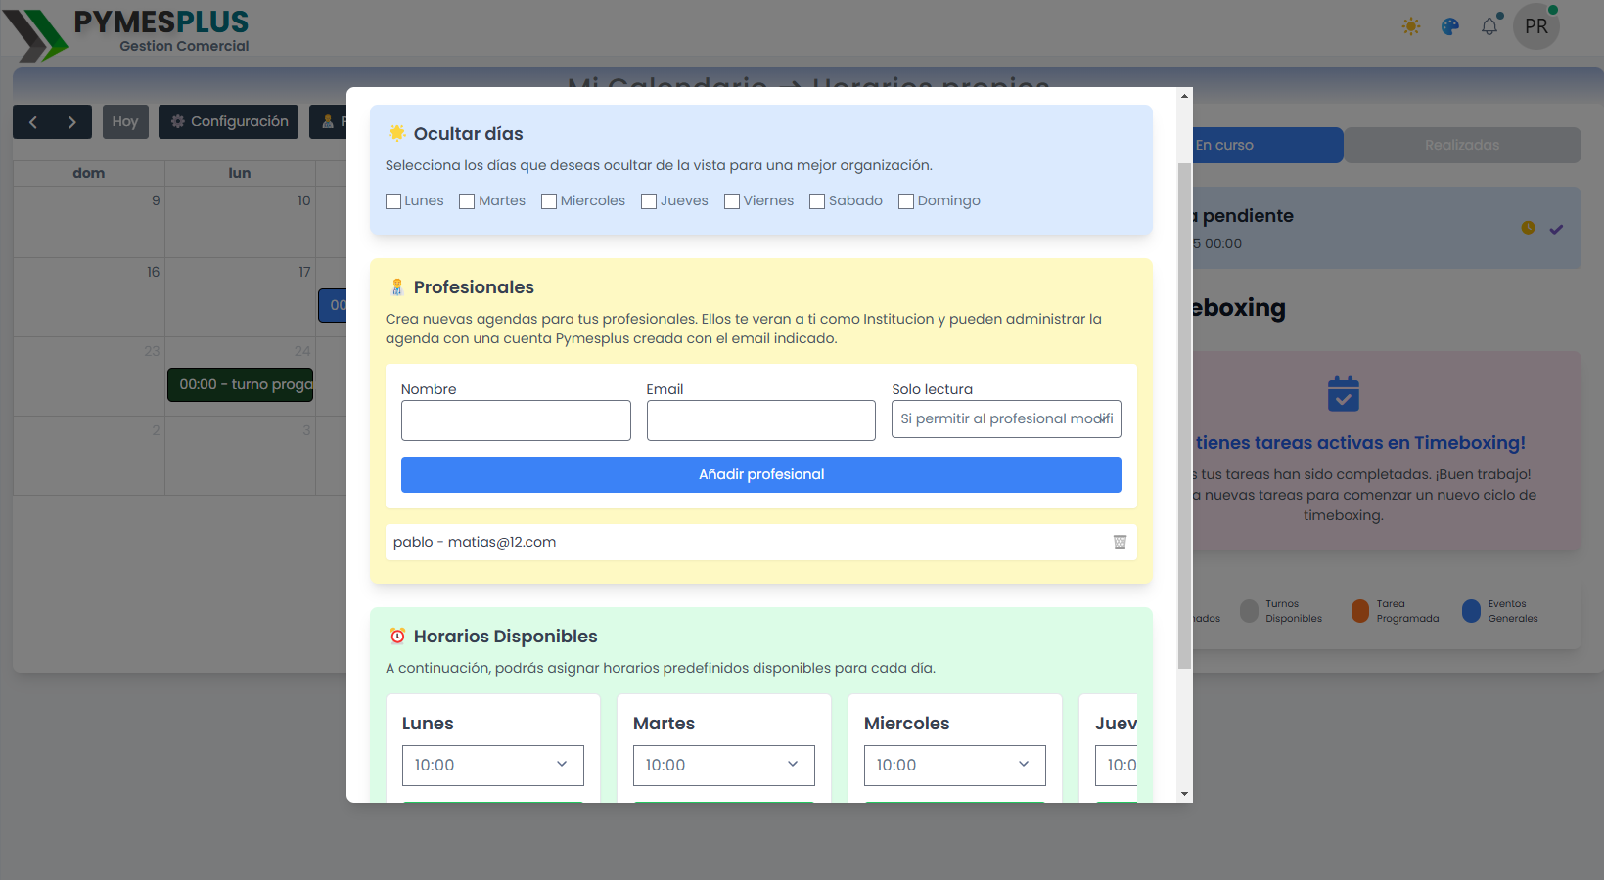Viewport: 1604px width, 880px height.
Task: Open Configuración from the calendar toolbar
Action: click(228, 121)
